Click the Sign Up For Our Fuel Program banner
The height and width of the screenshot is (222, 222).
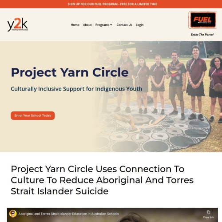tap(112, 4)
